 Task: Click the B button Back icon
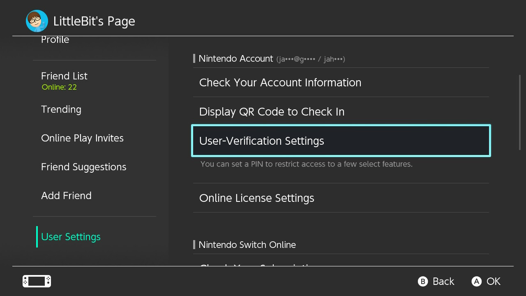pyautogui.click(x=423, y=281)
